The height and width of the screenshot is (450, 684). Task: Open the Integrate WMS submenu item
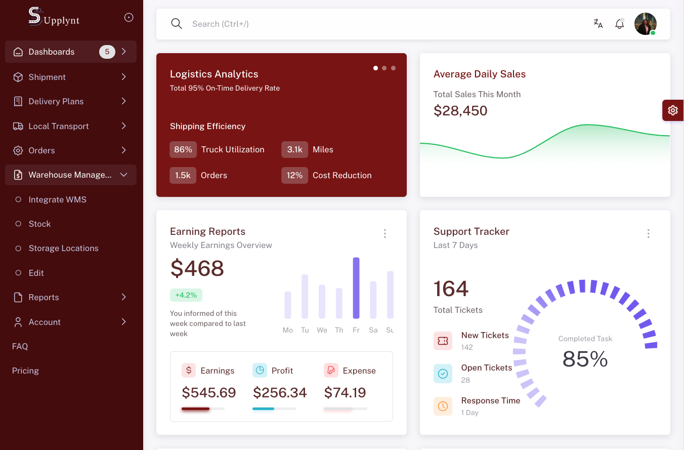tap(71, 199)
